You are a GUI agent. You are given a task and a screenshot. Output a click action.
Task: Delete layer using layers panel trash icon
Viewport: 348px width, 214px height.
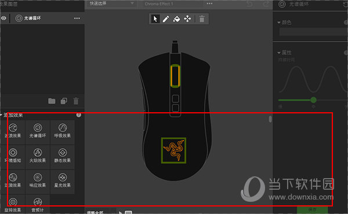[76, 101]
